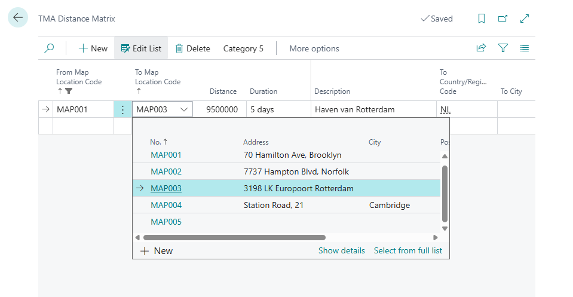573x297 pixels.
Task: Click the expand page diagonal arrows icon
Action: pyautogui.click(x=525, y=19)
